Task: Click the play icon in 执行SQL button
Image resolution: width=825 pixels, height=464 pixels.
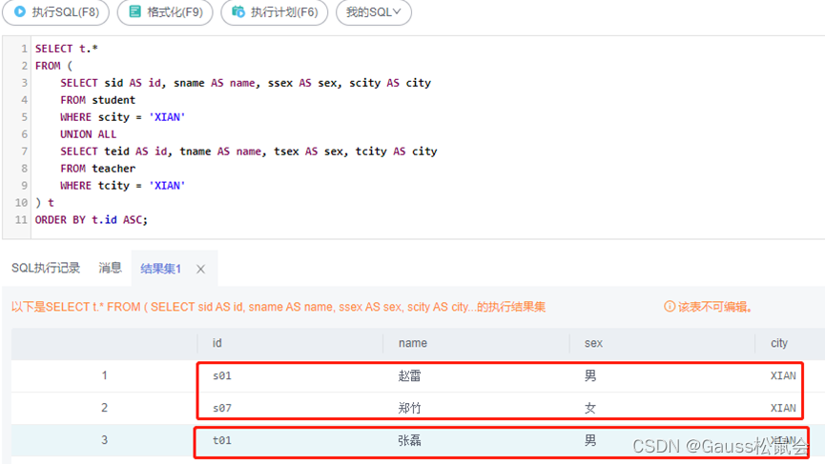Action: pyautogui.click(x=19, y=11)
